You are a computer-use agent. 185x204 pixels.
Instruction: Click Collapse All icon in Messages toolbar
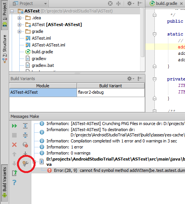[x=25, y=135]
